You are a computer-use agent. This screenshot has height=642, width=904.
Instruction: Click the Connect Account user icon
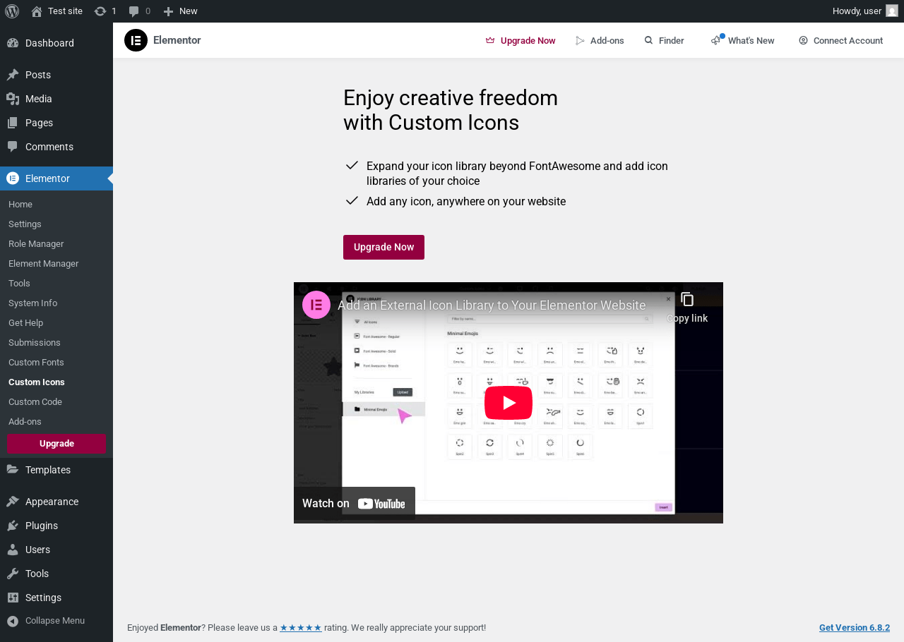coord(803,40)
